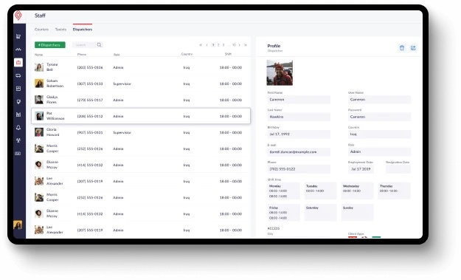Image resolution: width=461 pixels, height=280 pixels.
Task: Go to page 2
Action: click(x=218, y=45)
